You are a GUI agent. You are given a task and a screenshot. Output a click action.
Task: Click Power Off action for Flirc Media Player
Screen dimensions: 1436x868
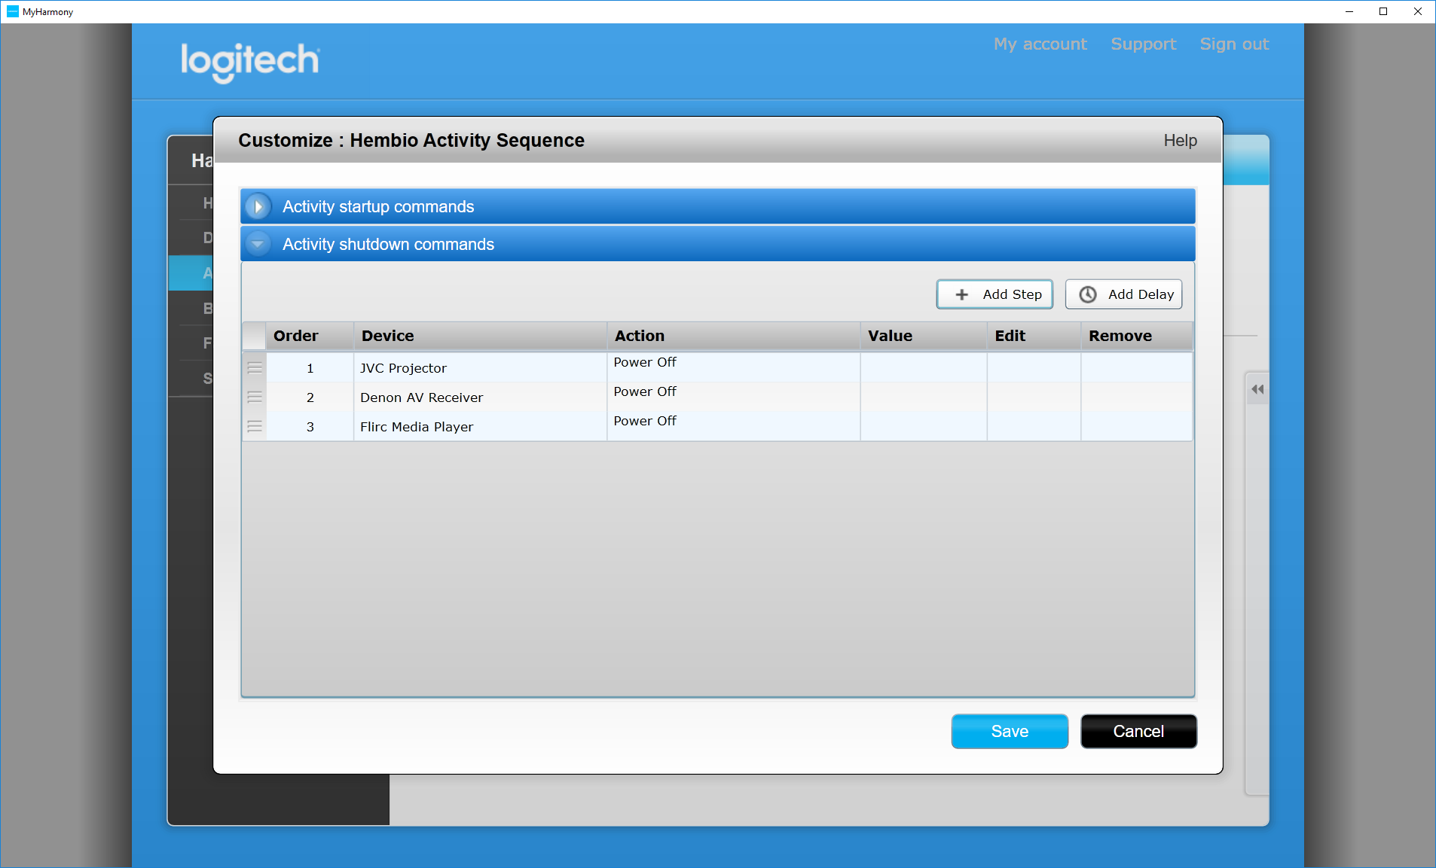point(645,421)
